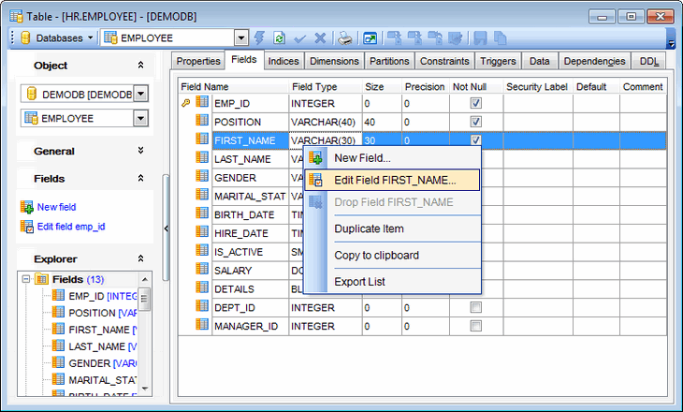
Task: Click the primary key icon beside EMP_ID
Action: coord(185,103)
